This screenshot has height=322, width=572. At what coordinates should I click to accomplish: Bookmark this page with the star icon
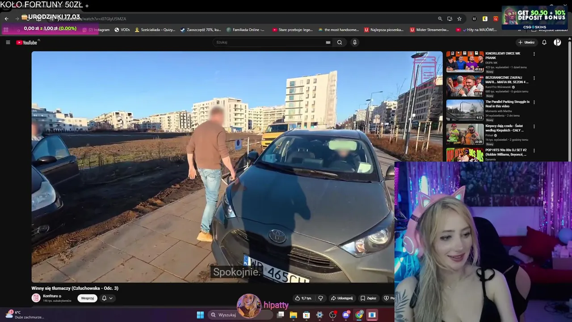click(x=459, y=19)
